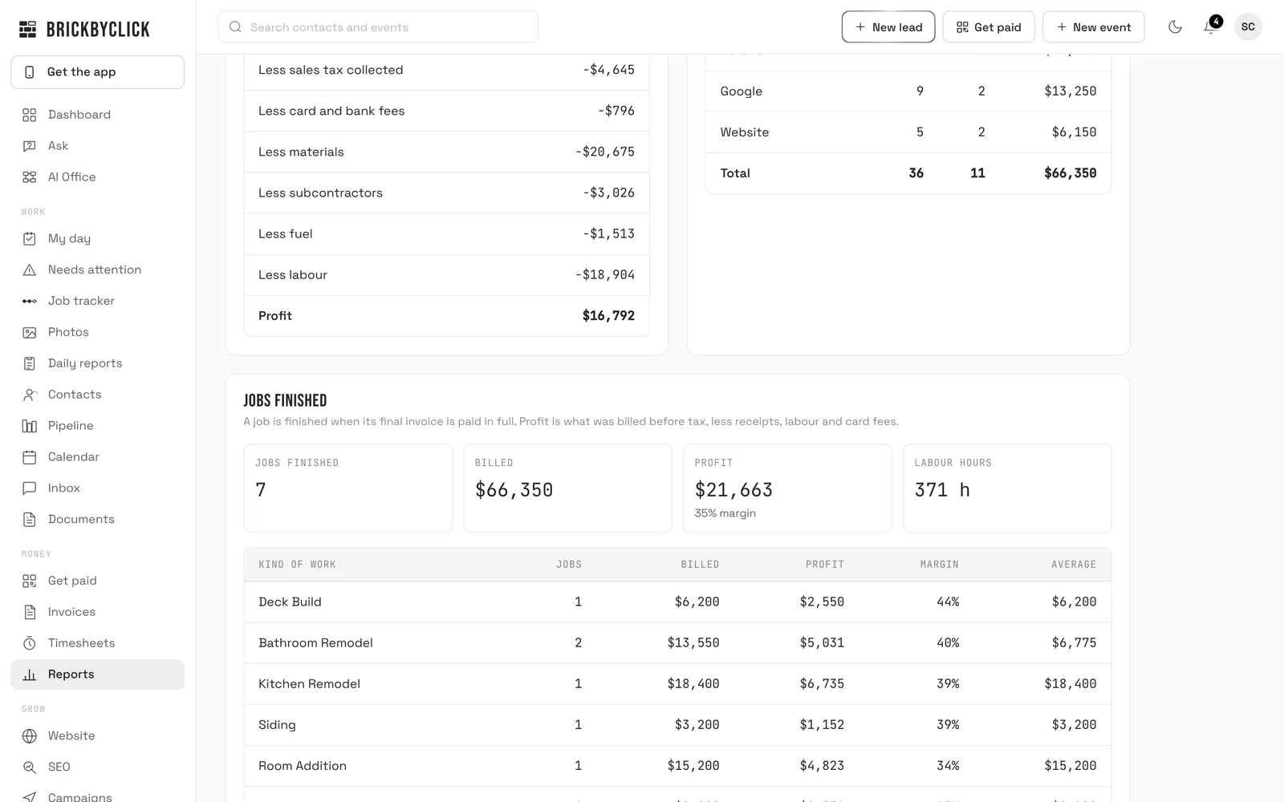Click the Dashboard grid icon in sidebar
Screen dimensions: 1284x802
(30, 115)
